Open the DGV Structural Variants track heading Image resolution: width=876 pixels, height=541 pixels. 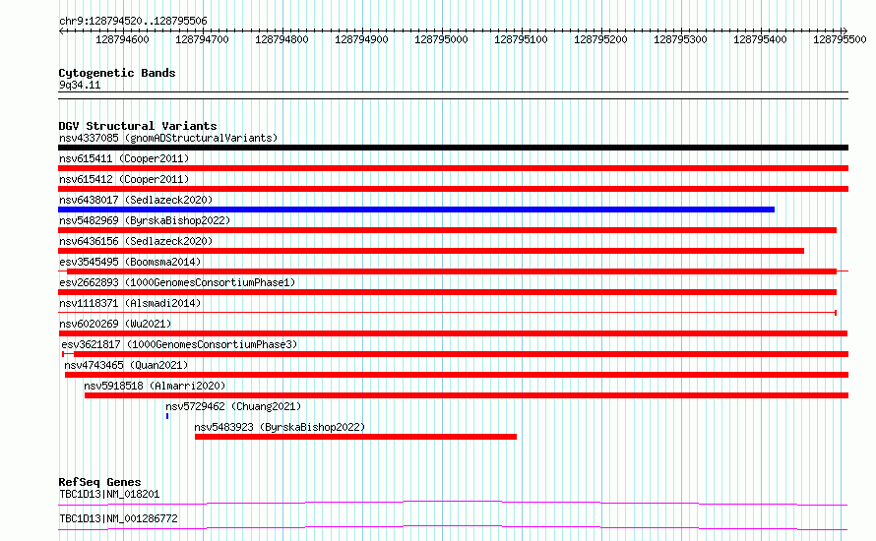(138, 126)
